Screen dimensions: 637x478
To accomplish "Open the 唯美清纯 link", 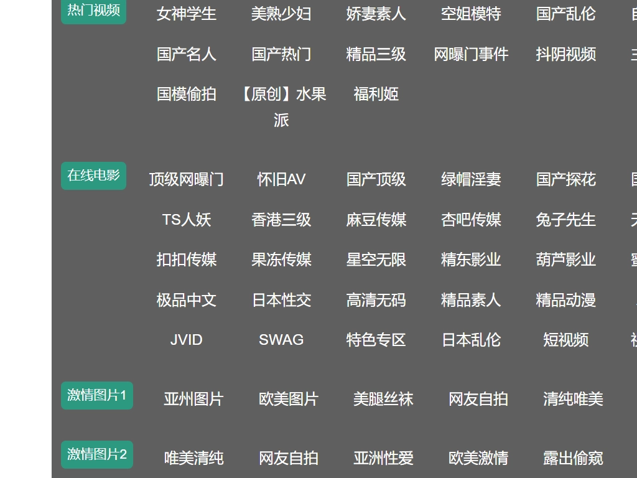I will click(x=193, y=458).
